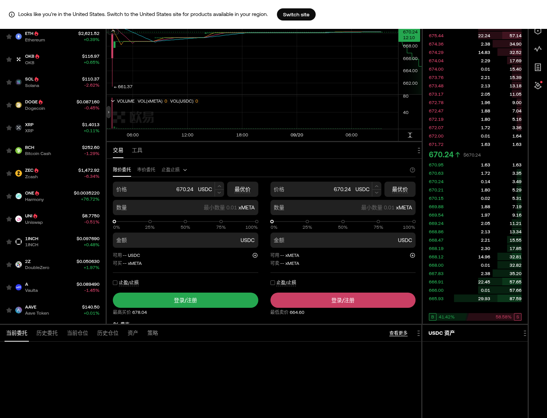The width and height of the screenshot is (547, 418).
Task: Expand the collapsed left chart panel arrow
Action: [109, 112]
